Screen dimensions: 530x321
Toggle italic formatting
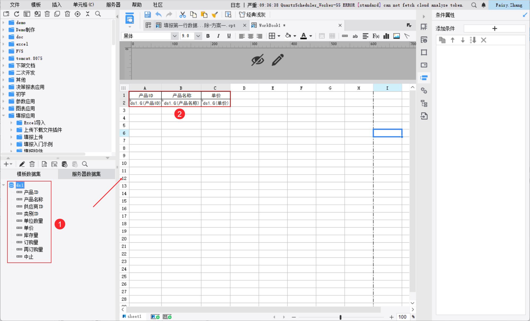click(x=218, y=36)
